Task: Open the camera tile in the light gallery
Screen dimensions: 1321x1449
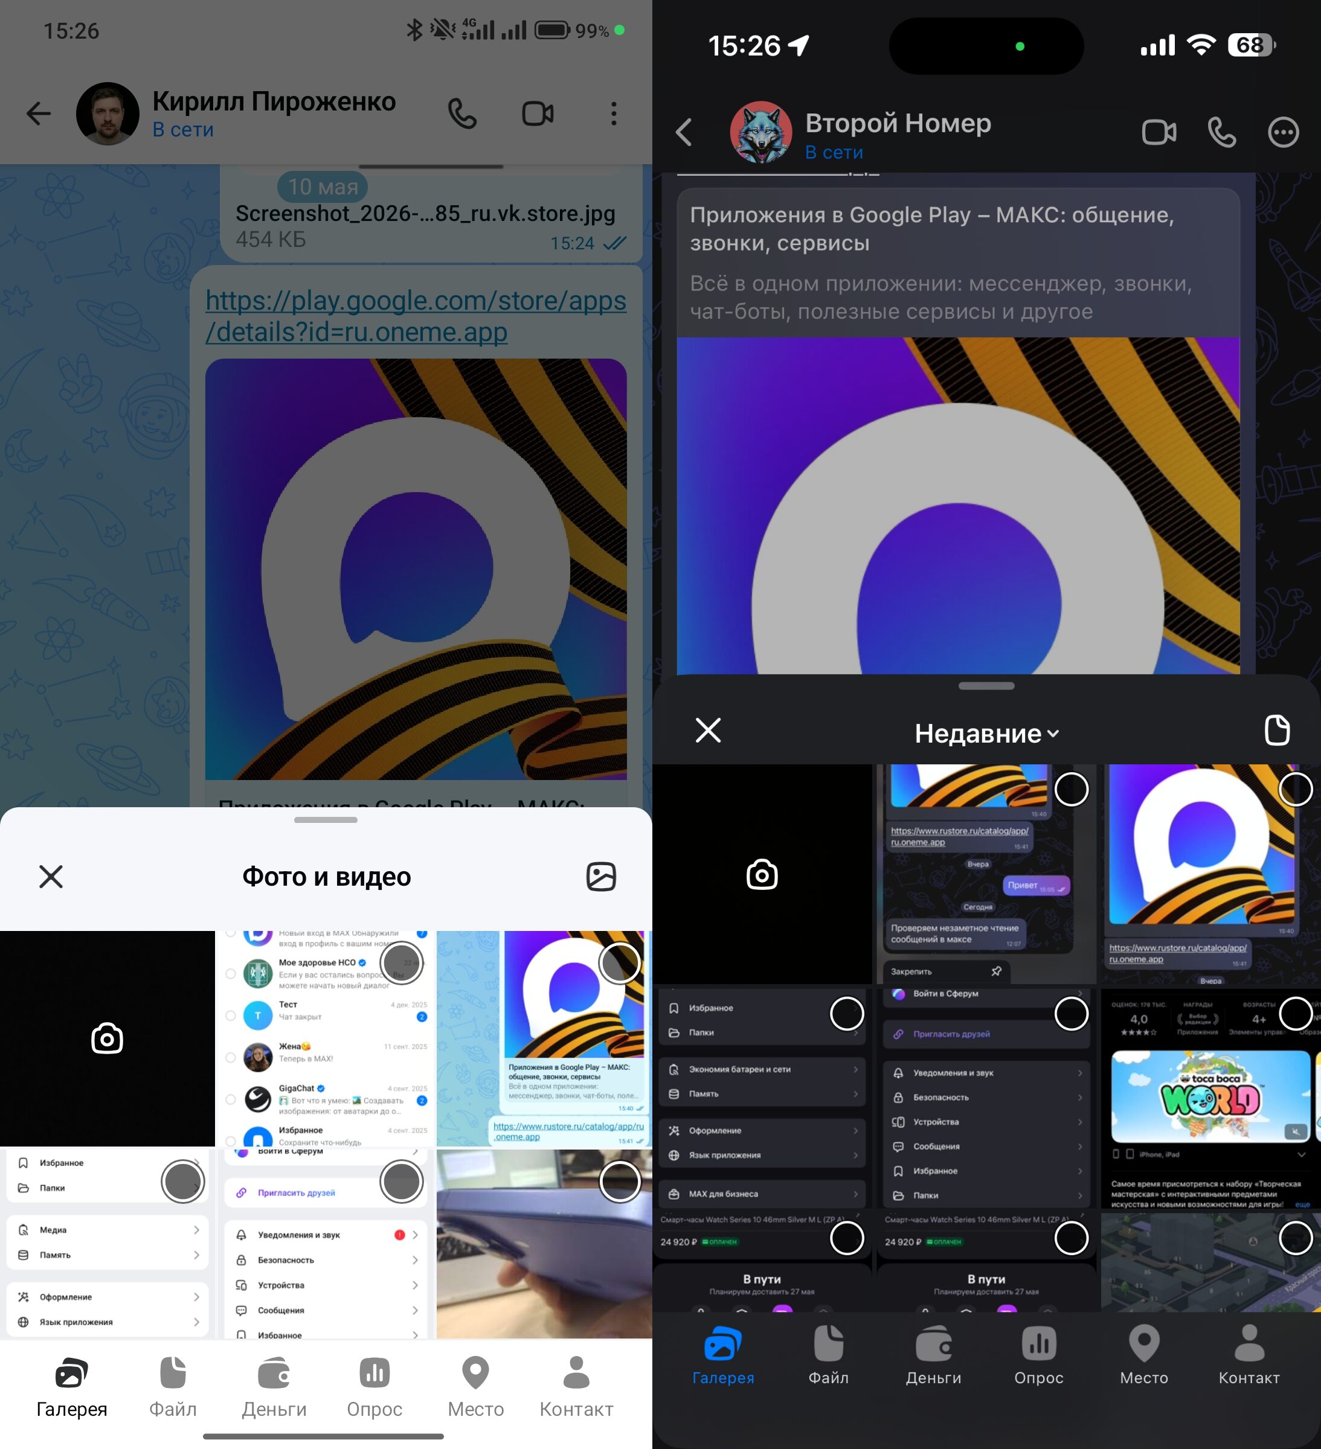Action: [107, 1038]
